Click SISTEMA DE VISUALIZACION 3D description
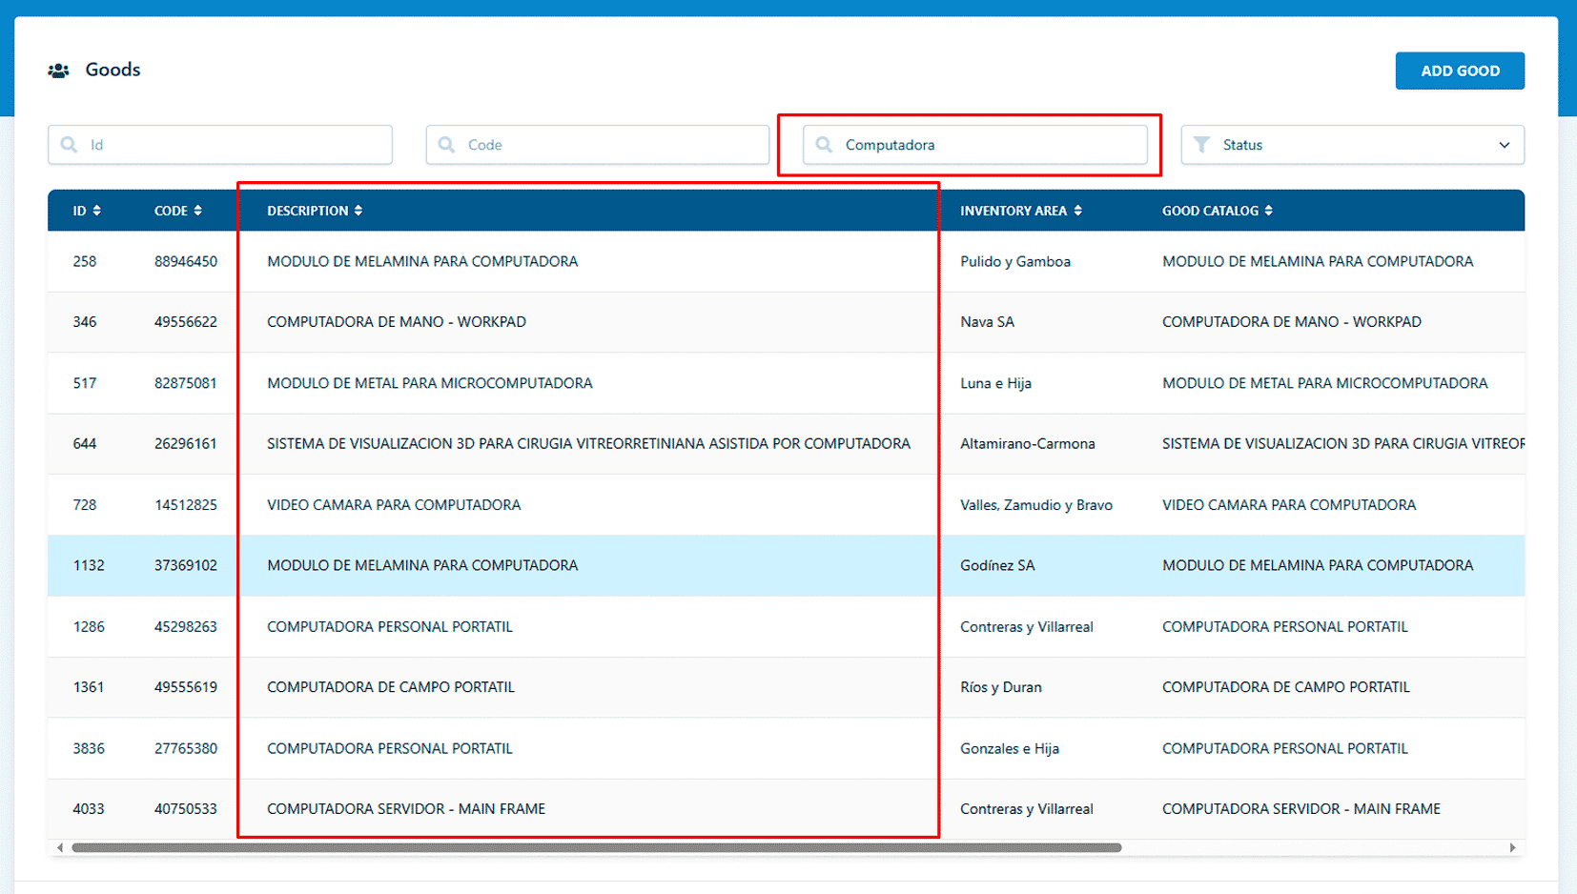Screen dimensions: 1577x894 click(588, 444)
